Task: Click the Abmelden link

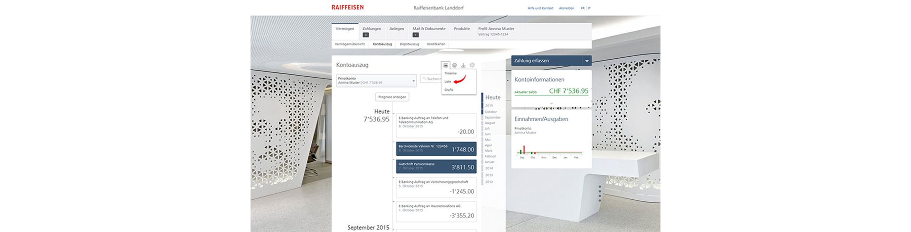Action: pyautogui.click(x=567, y=8)
